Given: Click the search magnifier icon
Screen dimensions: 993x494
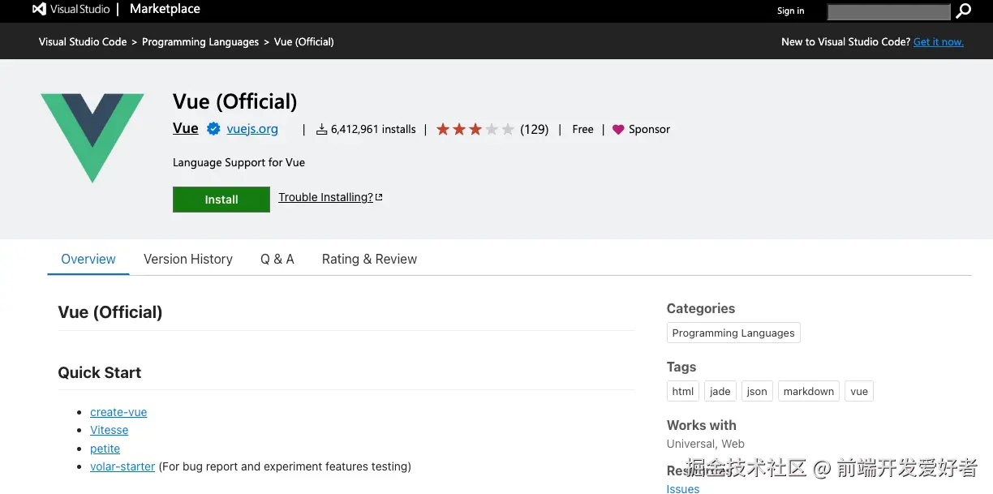Looking at the screenshot, I should click(x=963, y=11).
